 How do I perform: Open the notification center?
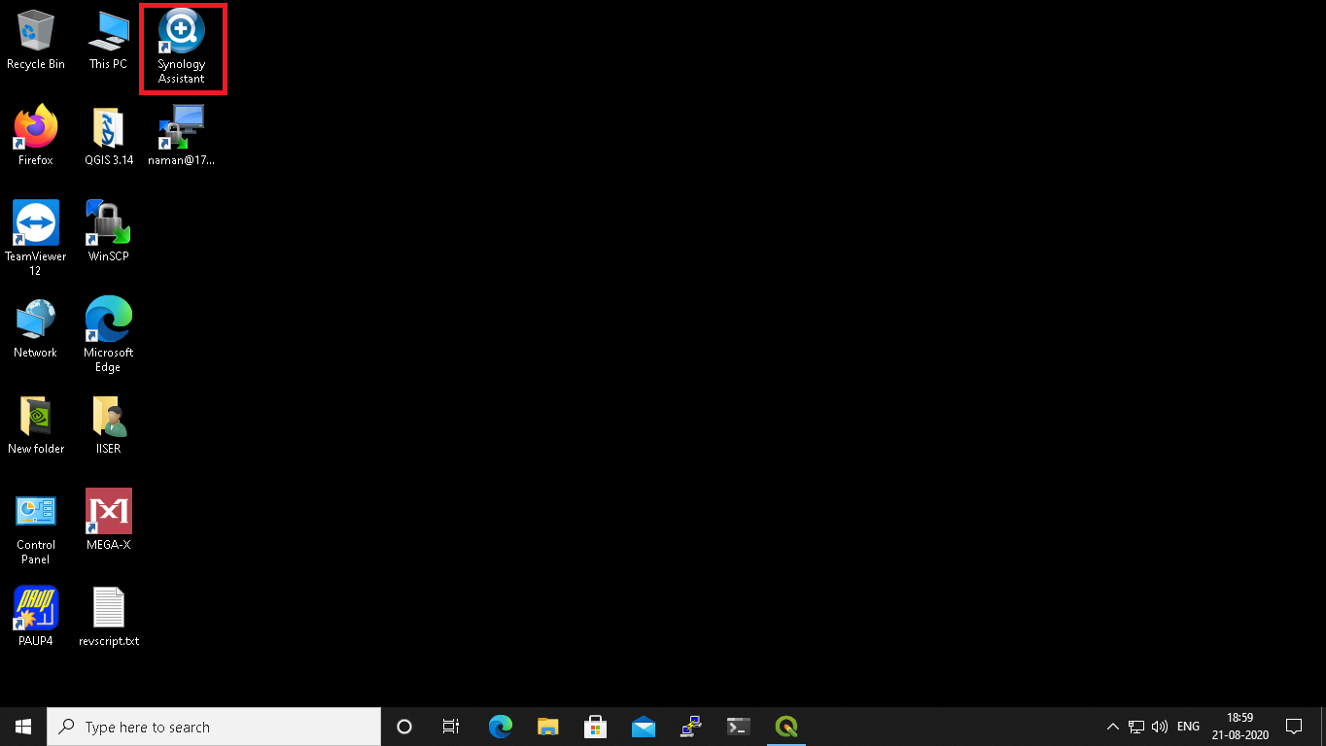[1294, 727]
